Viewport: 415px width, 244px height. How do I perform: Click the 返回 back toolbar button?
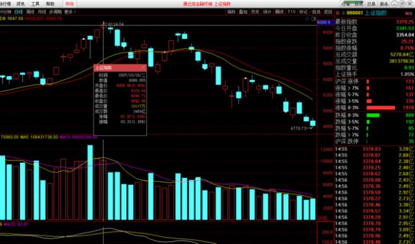328,12
